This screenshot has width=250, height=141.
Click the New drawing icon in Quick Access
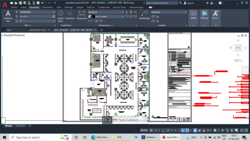coord(12,3)
